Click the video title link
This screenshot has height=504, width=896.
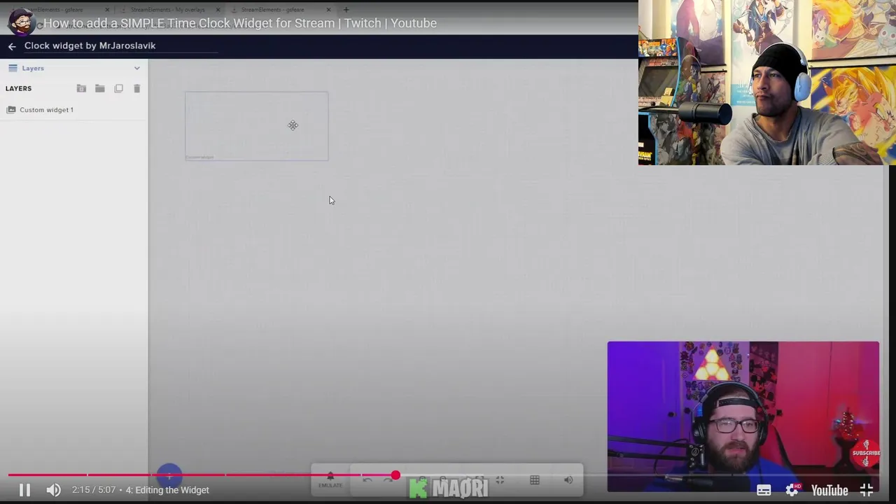240,23
